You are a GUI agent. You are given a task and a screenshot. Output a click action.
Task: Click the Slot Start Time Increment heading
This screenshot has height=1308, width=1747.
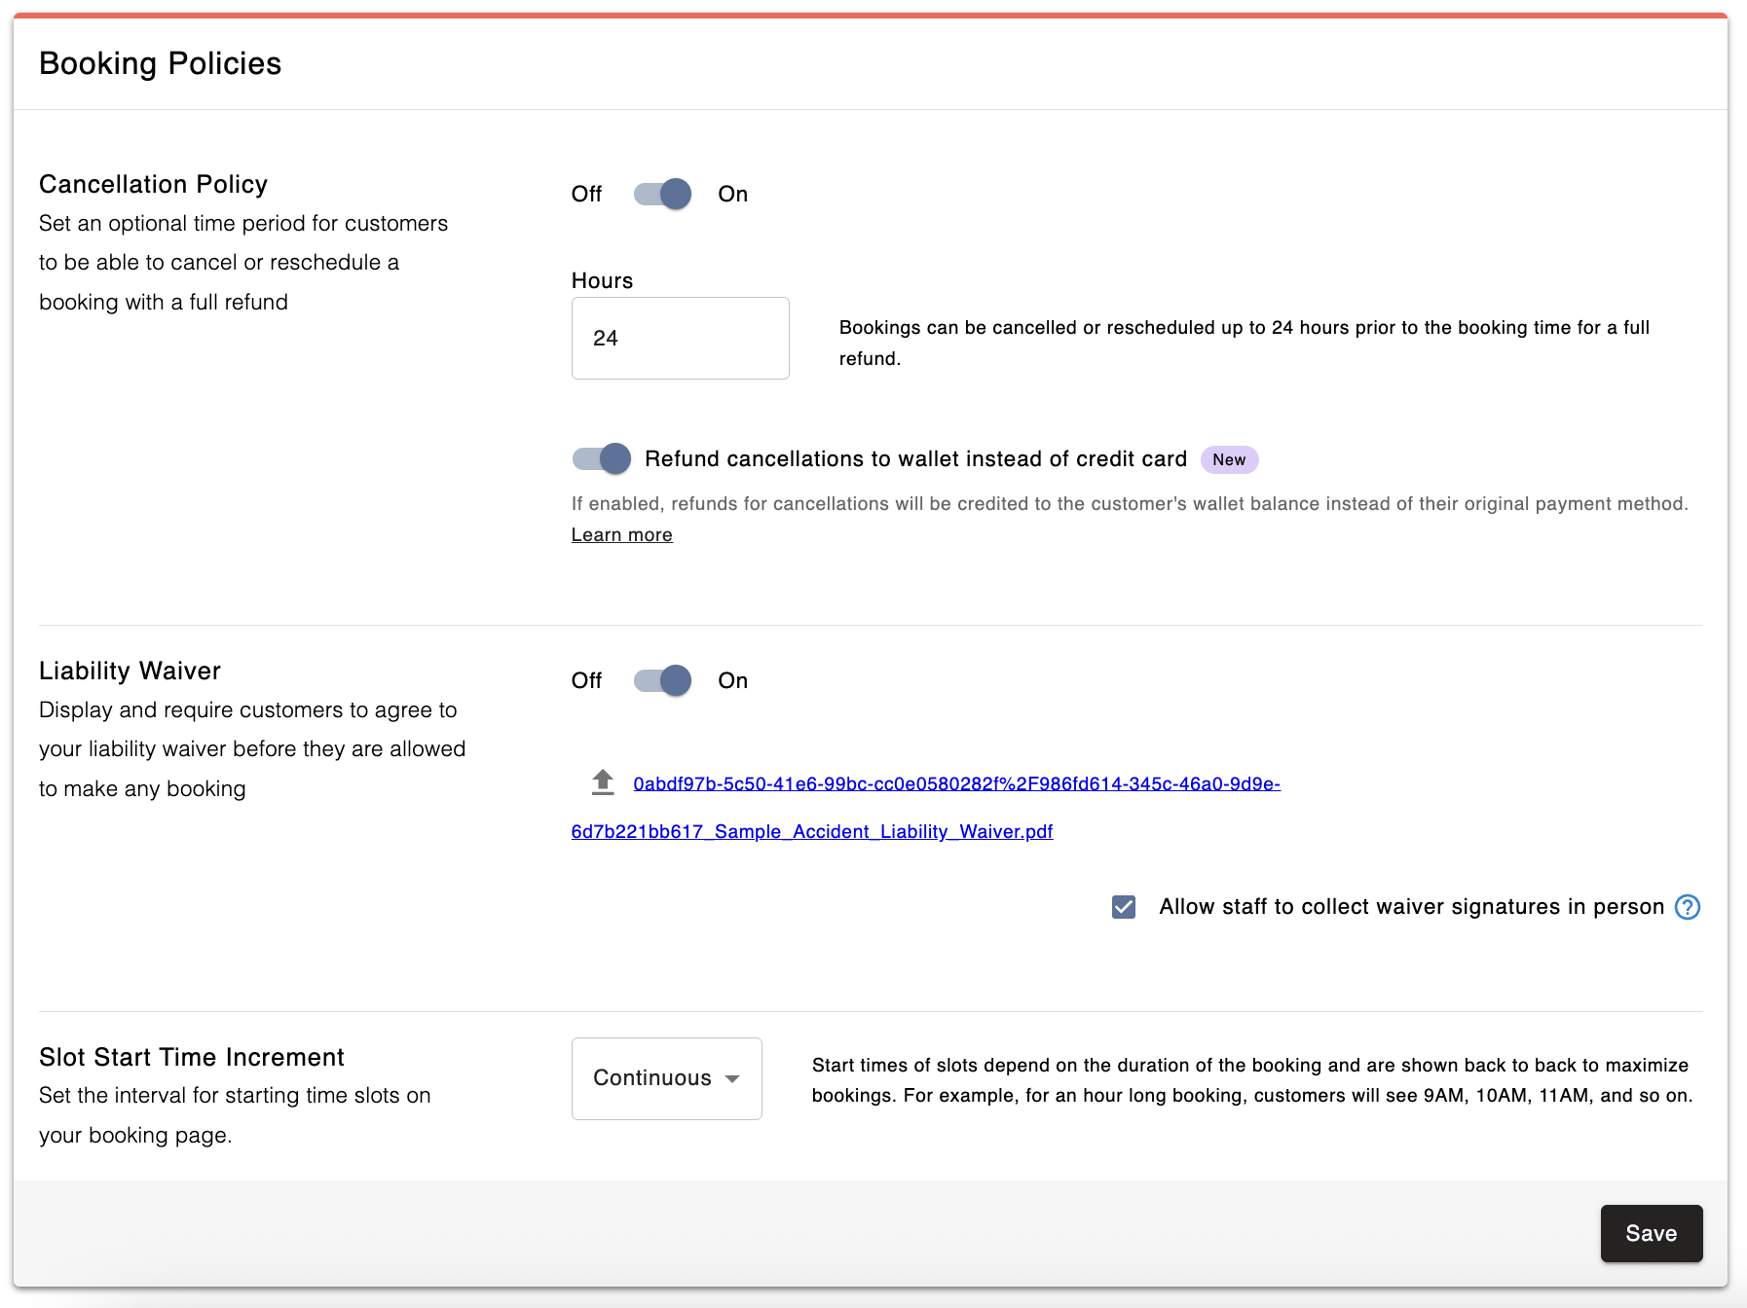pos(192,1057)
